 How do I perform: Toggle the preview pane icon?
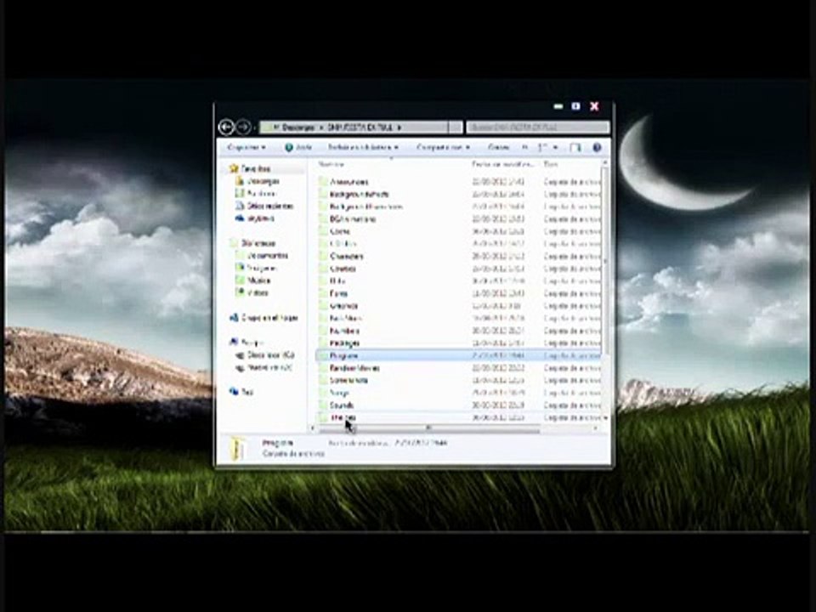575,148
